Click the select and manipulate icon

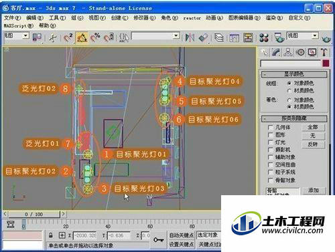(x=53, y=37)
